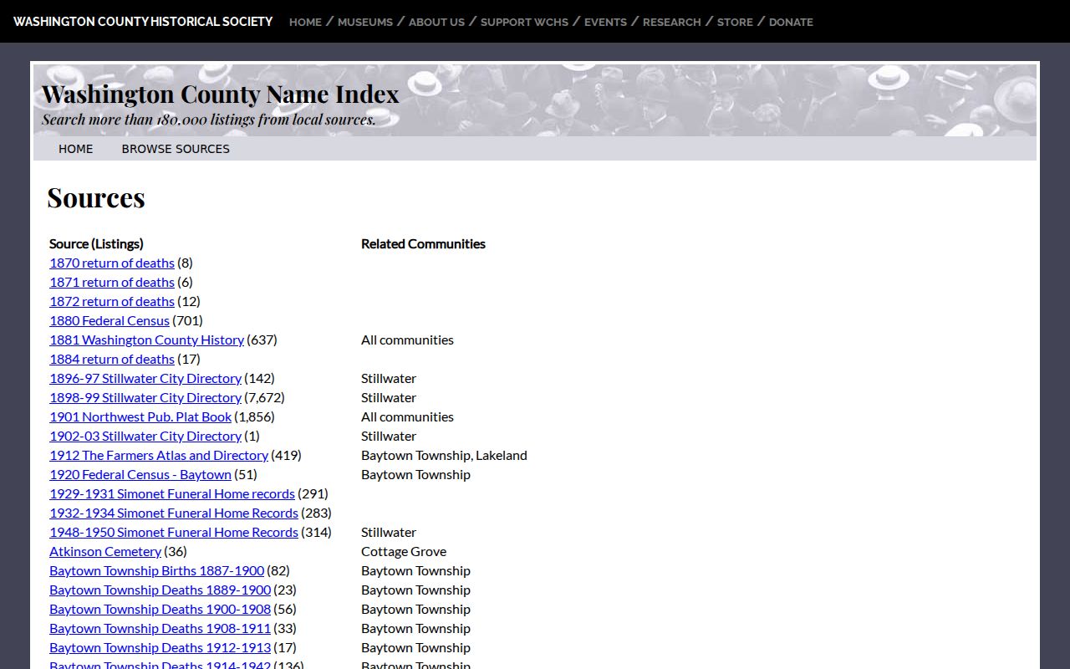Open the 1880 Federal Census source

pos(110,320)
